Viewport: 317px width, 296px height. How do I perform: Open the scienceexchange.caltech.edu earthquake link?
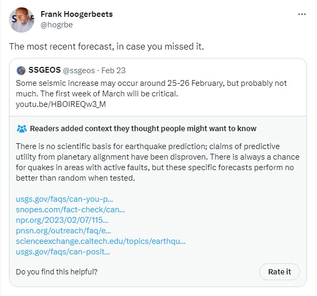(x=101, y=241)
